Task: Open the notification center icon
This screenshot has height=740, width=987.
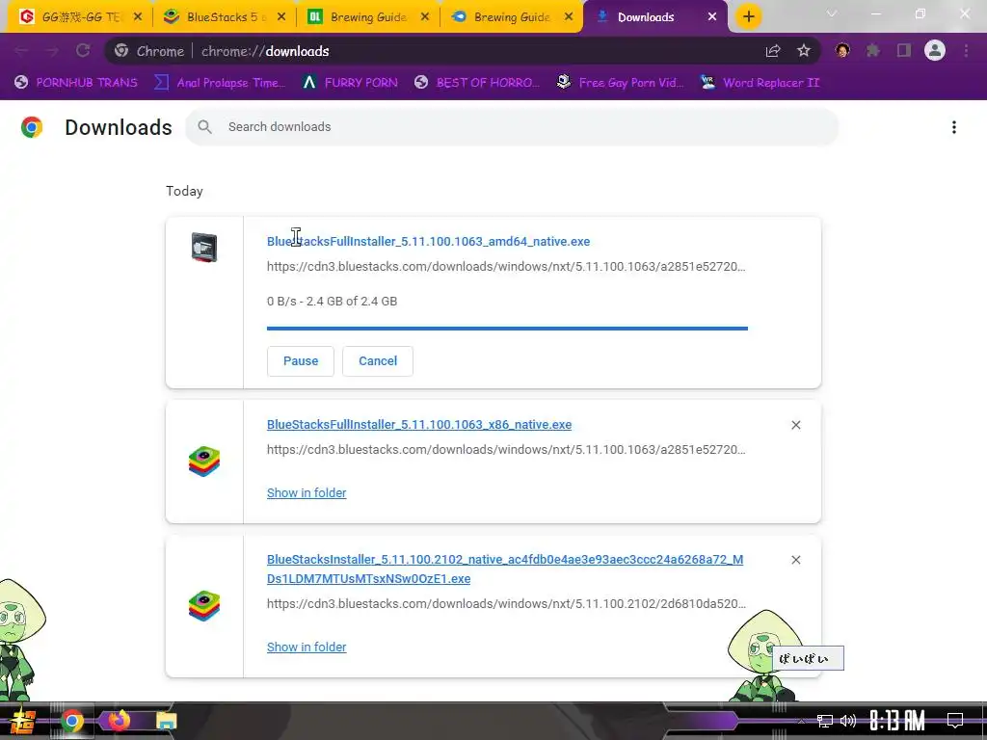Action: tap(955, 721)
